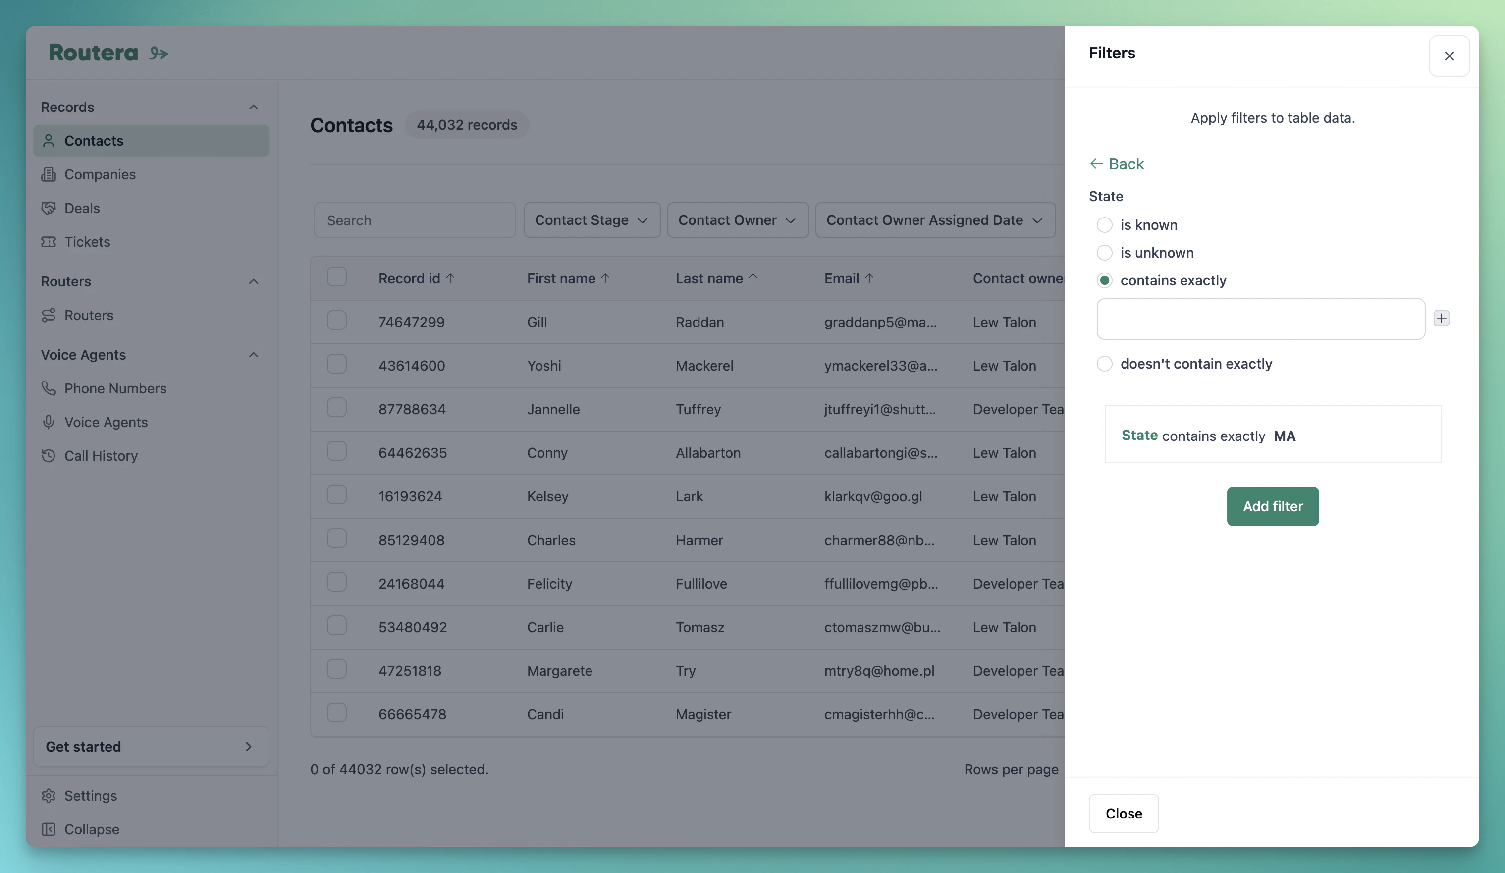
Task: Click the Routers route icon
Action: (49, 315)
